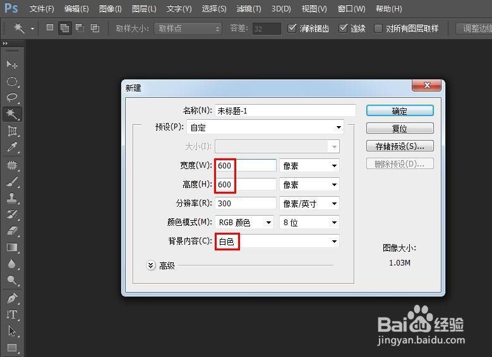Screen dimensions: 492x357
Task: Select the History Brush tool
Action: 12,214
